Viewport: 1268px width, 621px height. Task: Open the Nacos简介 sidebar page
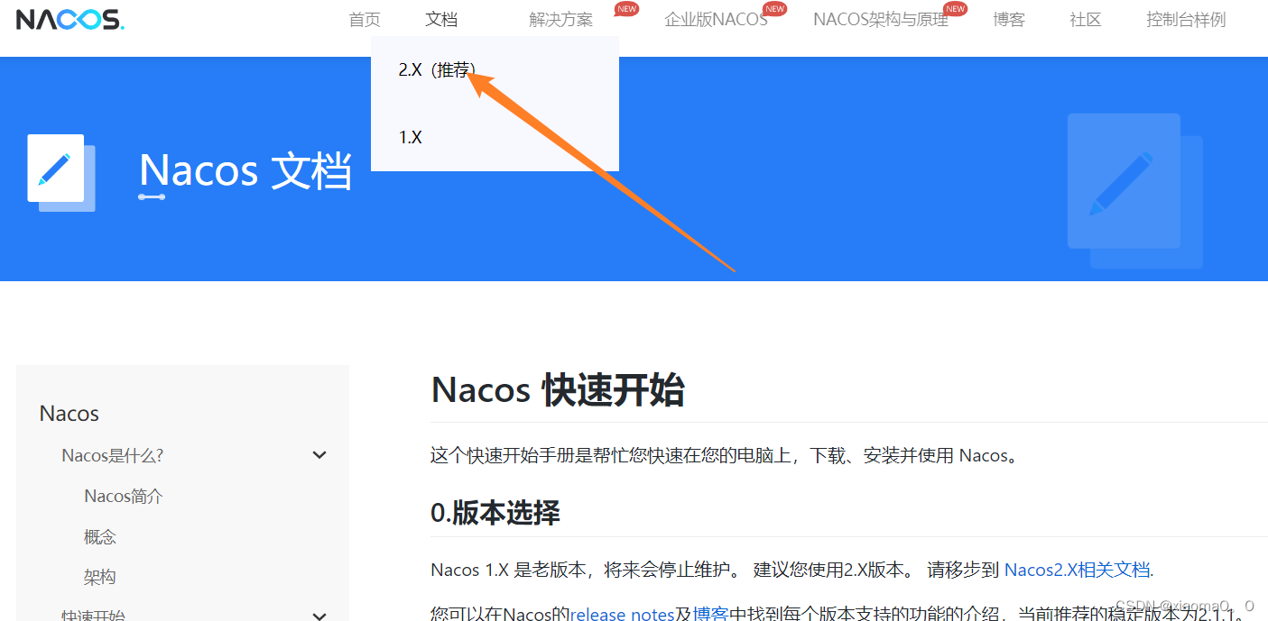(x=124, y=496)
